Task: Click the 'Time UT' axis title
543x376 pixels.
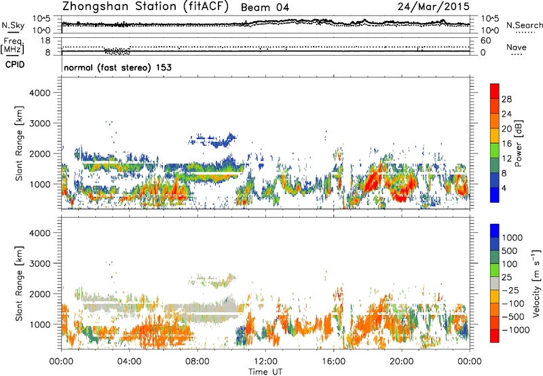Action: pyautogui.click(x=265, y=372)
